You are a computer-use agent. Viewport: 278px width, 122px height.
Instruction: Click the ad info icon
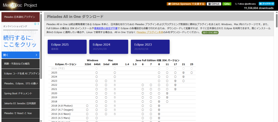pyautogui.click(x=35, y=24)
